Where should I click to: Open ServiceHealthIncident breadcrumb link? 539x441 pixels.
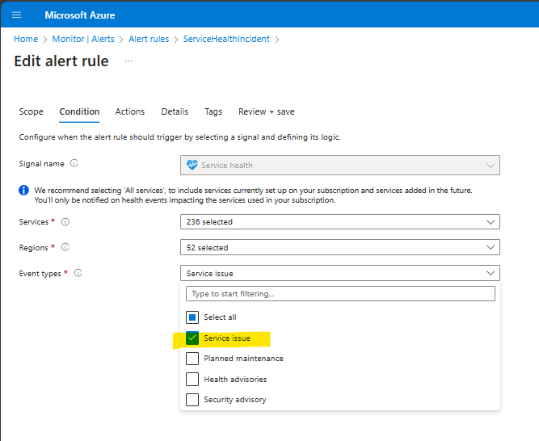click(x=226, y=39)
